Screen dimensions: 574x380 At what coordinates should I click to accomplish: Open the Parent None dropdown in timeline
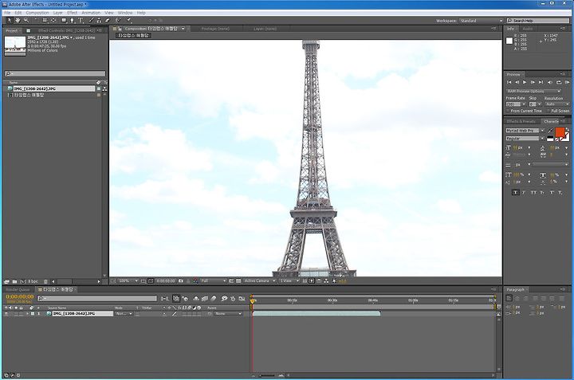[229, 314]
